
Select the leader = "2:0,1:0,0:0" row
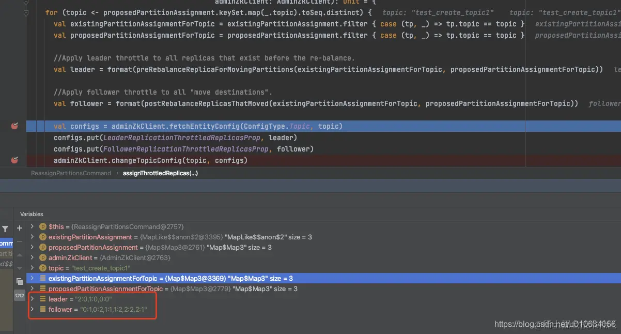pos(324,299)
